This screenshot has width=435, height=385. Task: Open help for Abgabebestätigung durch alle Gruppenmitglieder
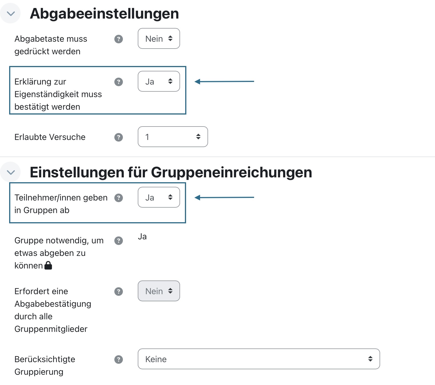[119, 292]
